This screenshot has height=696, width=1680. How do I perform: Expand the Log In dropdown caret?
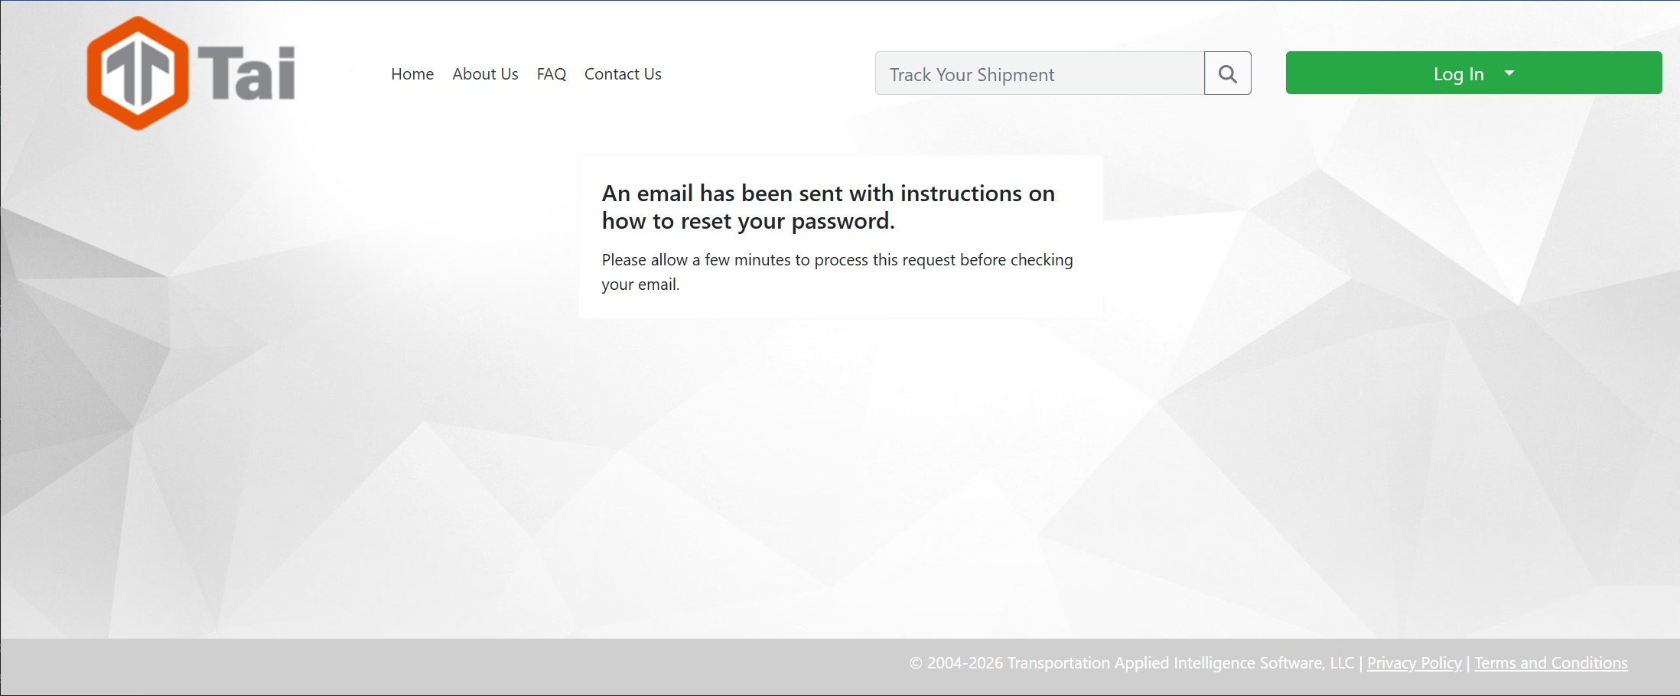click(x=1509, y=73)
